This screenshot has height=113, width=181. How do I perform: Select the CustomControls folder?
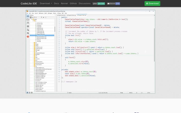click(x=38, y=49)
